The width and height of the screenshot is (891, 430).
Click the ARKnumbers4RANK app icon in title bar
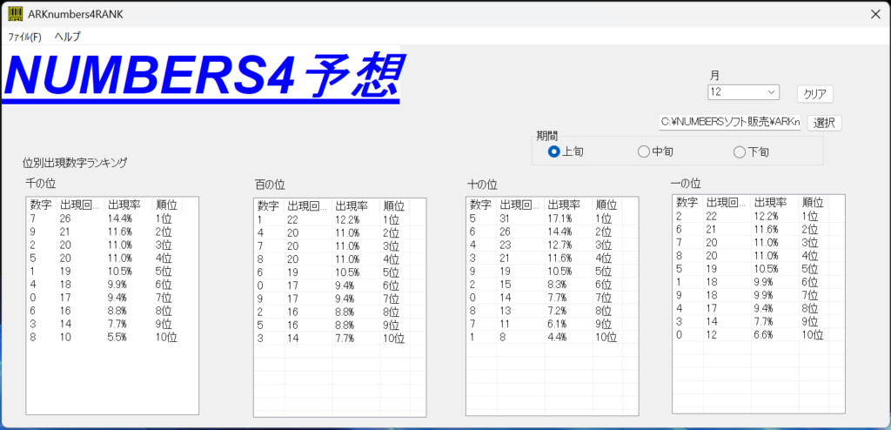(16, 14)
